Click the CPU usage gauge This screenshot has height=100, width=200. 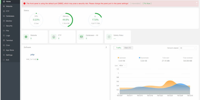pos(36,20)
